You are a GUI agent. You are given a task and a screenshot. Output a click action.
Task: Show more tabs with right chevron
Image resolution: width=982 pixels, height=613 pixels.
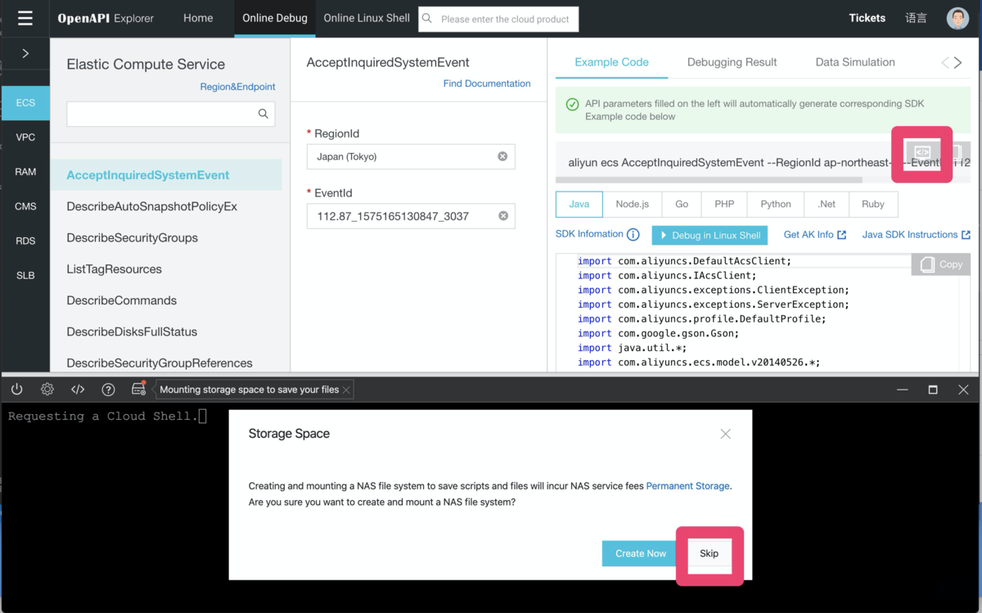[x=958, y=62]
